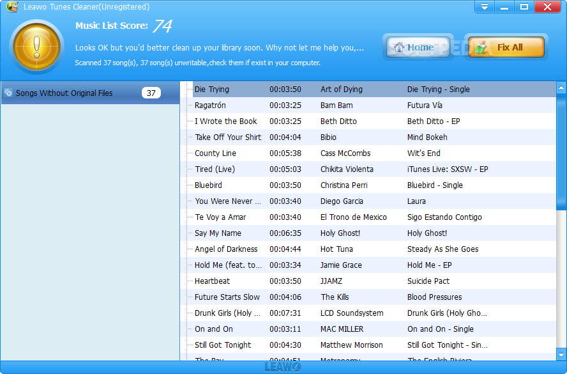The image size is (567, 374).
Task: Click artist LCD Soundsystem
Action: click(x=352, y=313)
